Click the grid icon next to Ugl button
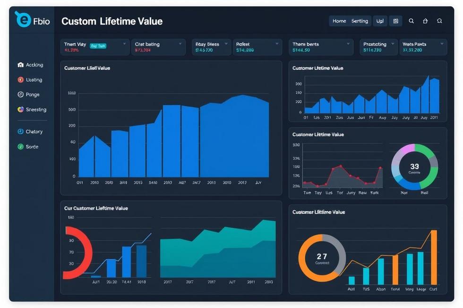 [395, 20]
